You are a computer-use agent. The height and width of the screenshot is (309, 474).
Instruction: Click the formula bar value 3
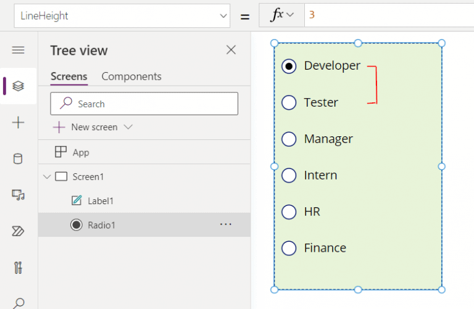(312, 15)
